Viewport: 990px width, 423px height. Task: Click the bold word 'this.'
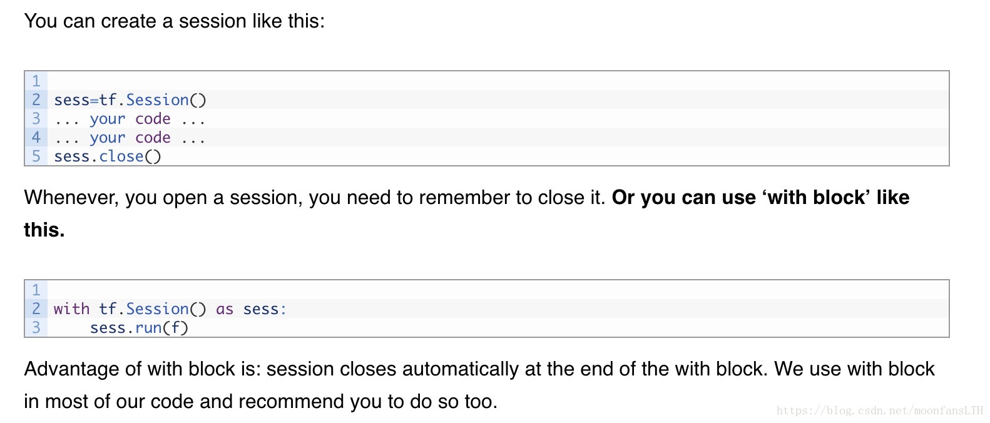click(44, 230)
